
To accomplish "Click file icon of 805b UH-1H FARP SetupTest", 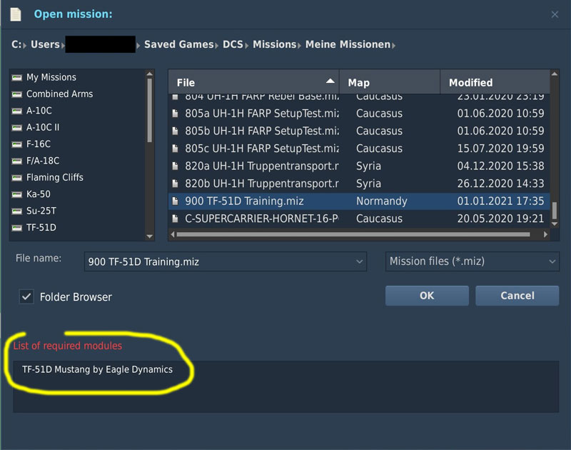I will [x=175, y=131].
